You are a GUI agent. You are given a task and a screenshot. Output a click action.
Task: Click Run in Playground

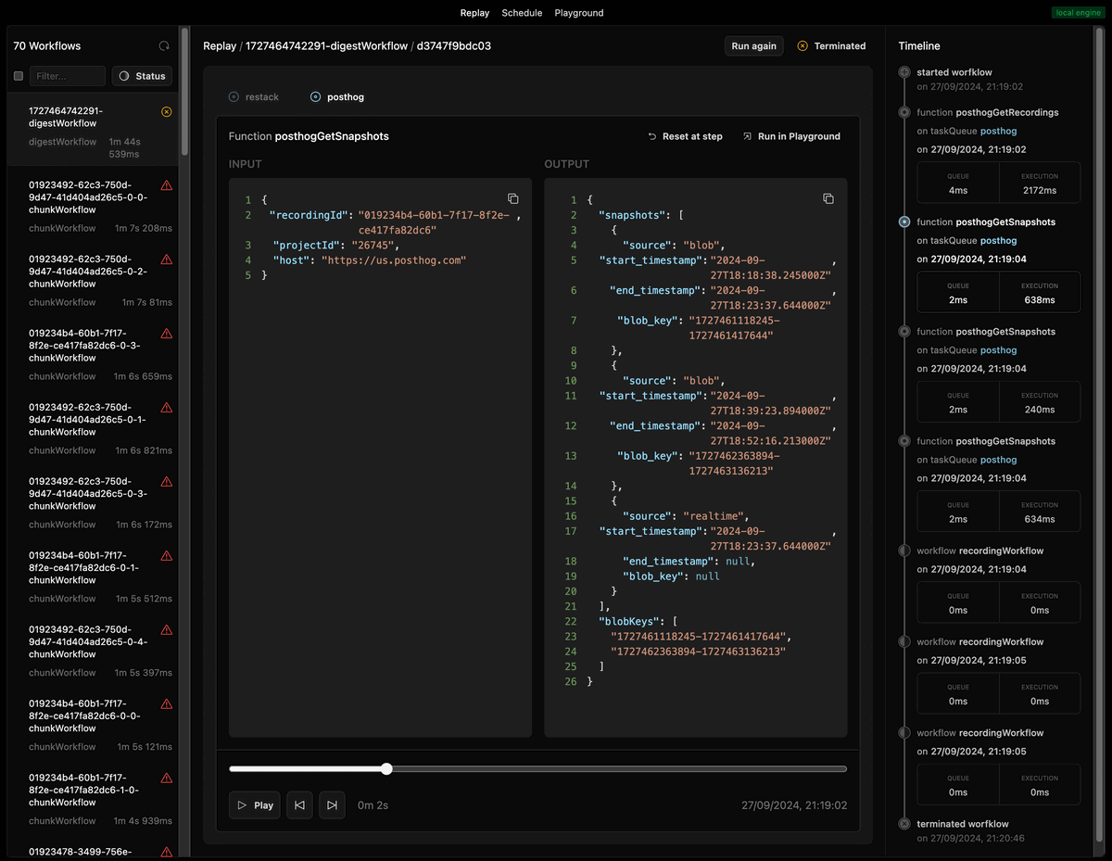click(x=791, y=136)
